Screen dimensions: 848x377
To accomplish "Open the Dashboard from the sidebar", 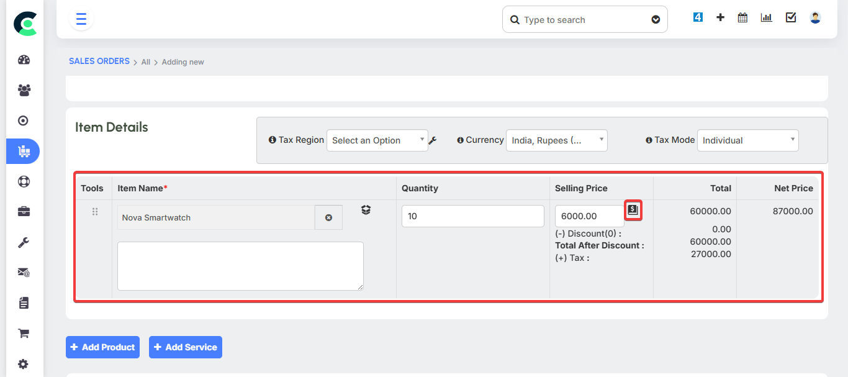I will [23, 59].
